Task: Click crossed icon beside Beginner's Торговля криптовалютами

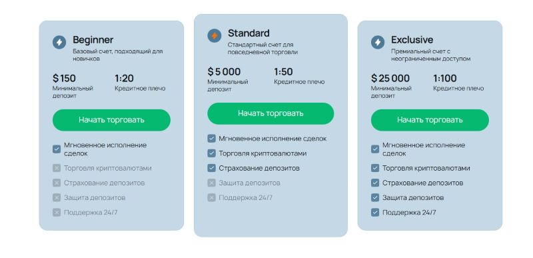Action: tap(57, 168)
